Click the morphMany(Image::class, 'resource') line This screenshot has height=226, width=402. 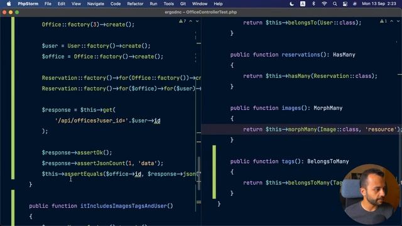coord(322,129)
